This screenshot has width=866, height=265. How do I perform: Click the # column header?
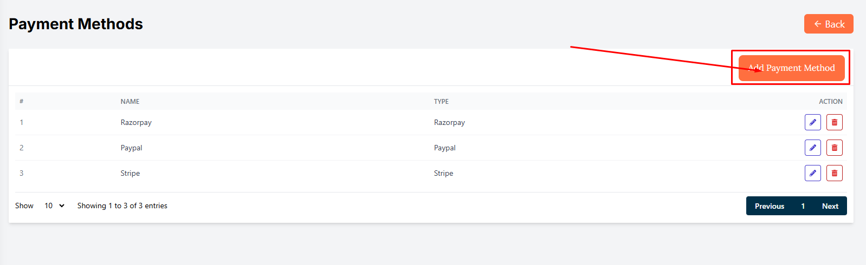pyautogui.click(x=21, y=102)
